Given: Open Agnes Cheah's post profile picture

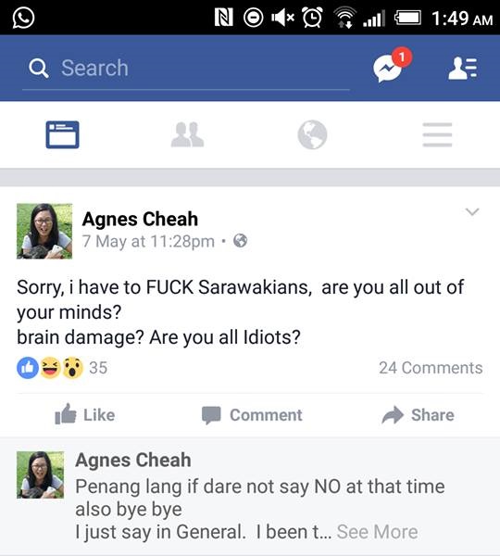Looking at the screenshot, I should [x=44, y=231].
